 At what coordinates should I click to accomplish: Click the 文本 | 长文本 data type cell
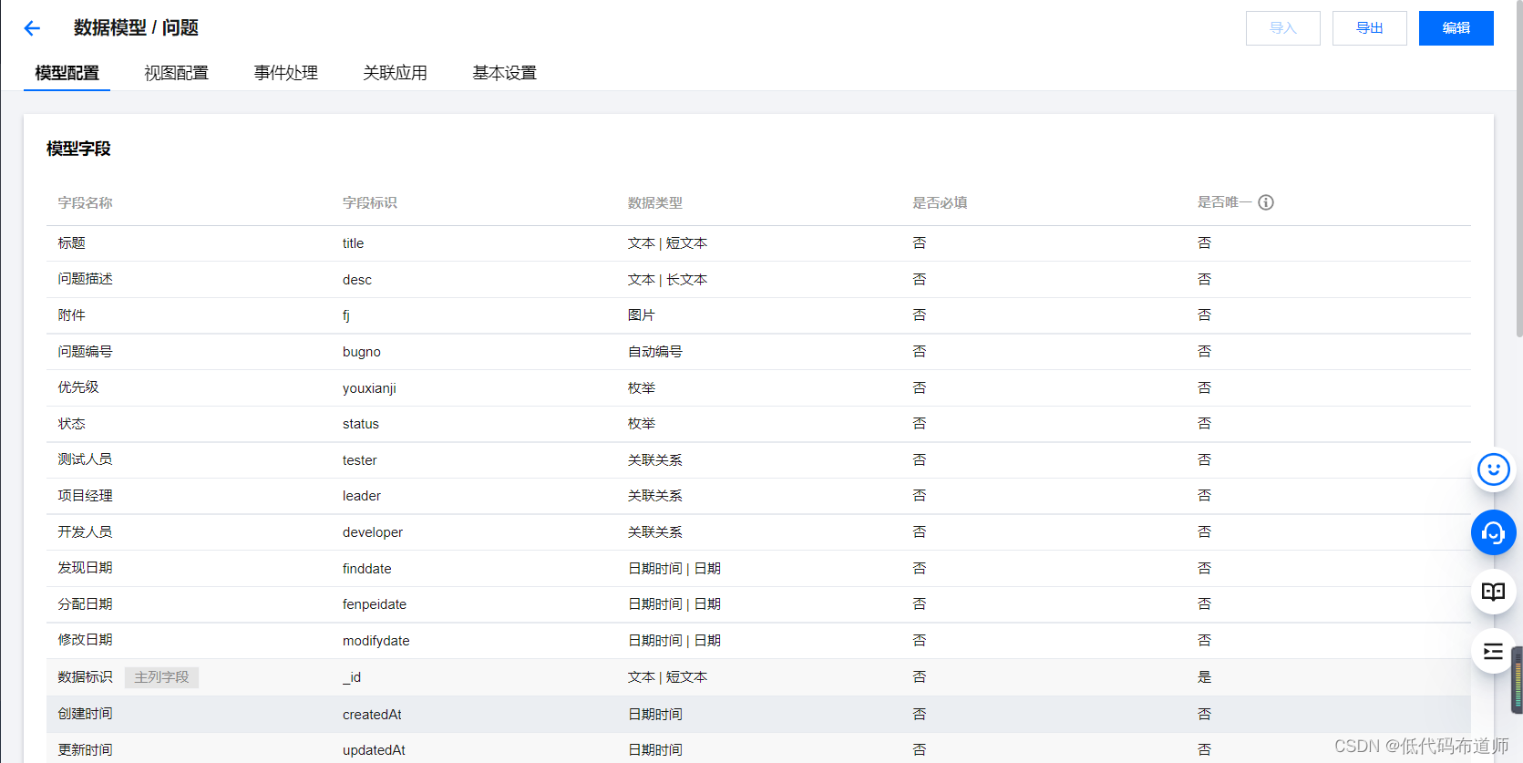tap(667, 280)
